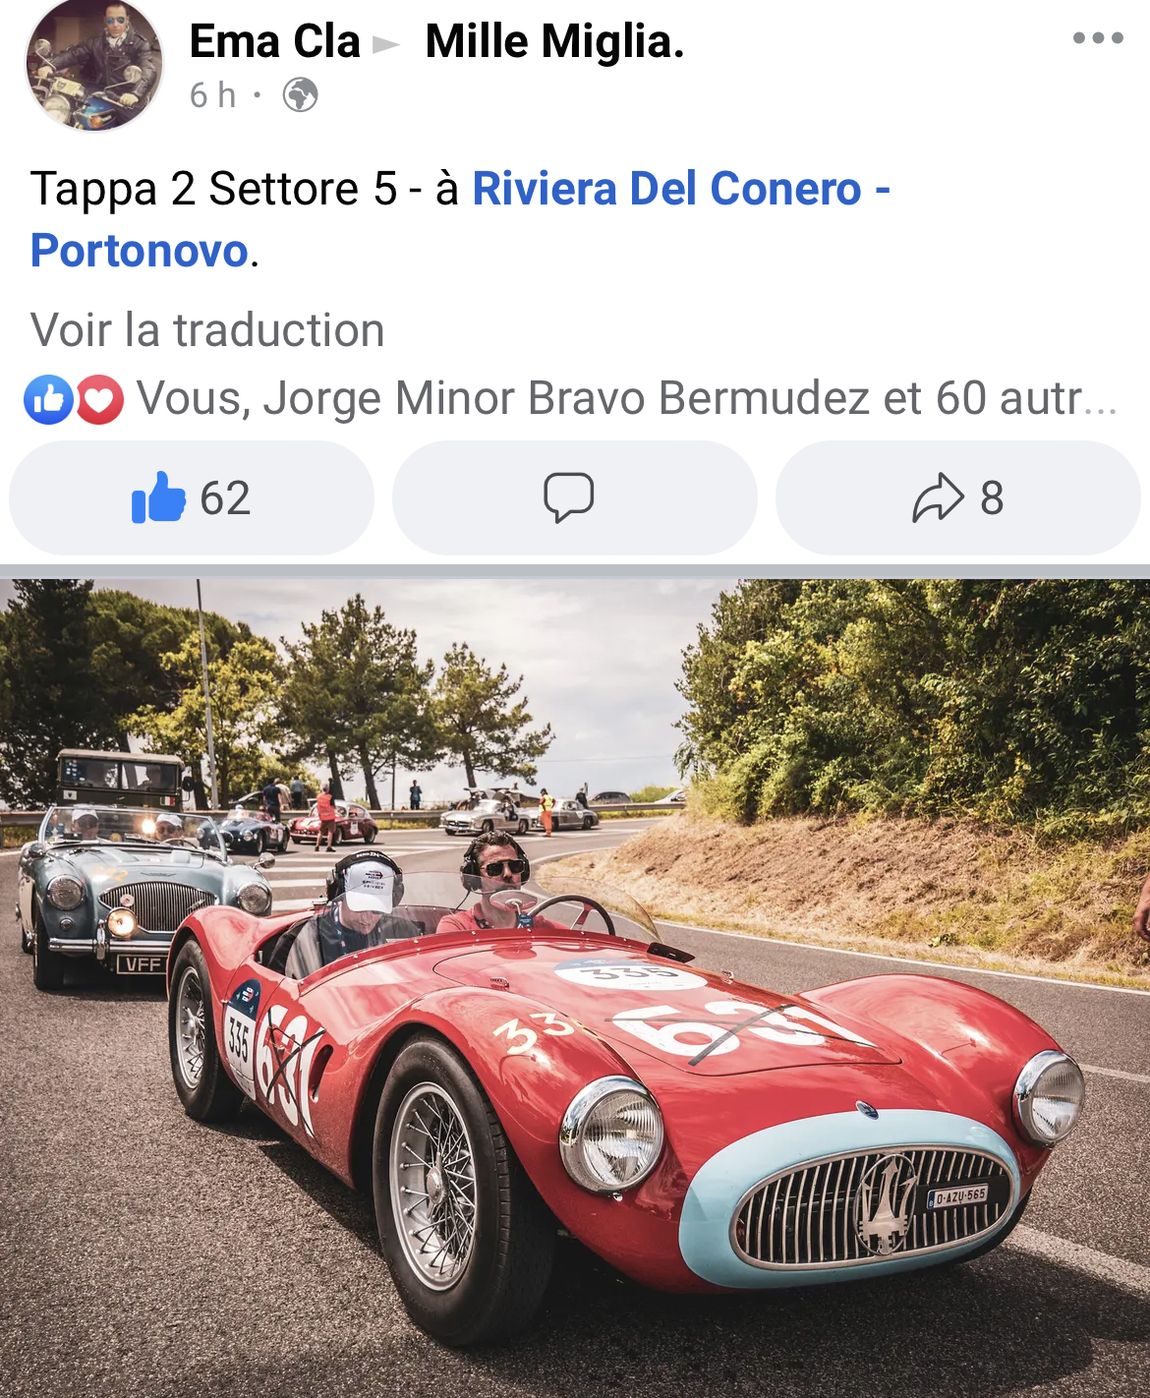View who reacted: Vous, Jorge Minor Bravo

coord(627,399)
